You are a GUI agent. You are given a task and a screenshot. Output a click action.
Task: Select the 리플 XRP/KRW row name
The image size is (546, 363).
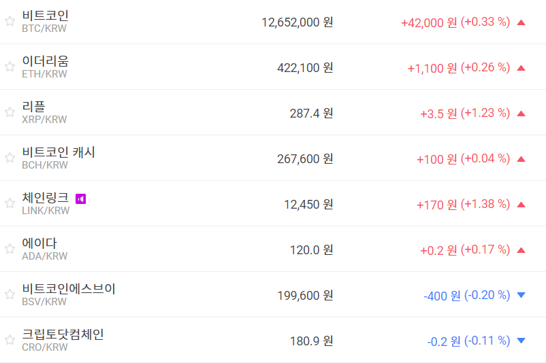[x=34, y=107]
